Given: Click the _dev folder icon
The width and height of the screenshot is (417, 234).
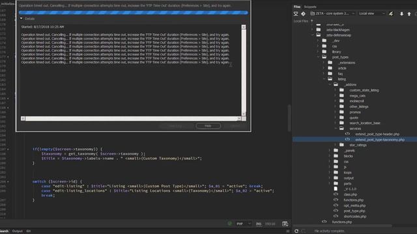Looking at the screenshot, I should tap(324, 40).
